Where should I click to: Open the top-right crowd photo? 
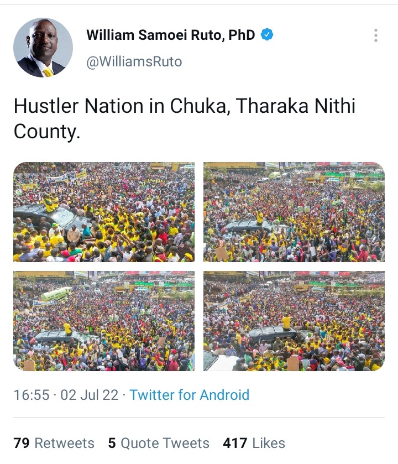[x=294, y=212]
